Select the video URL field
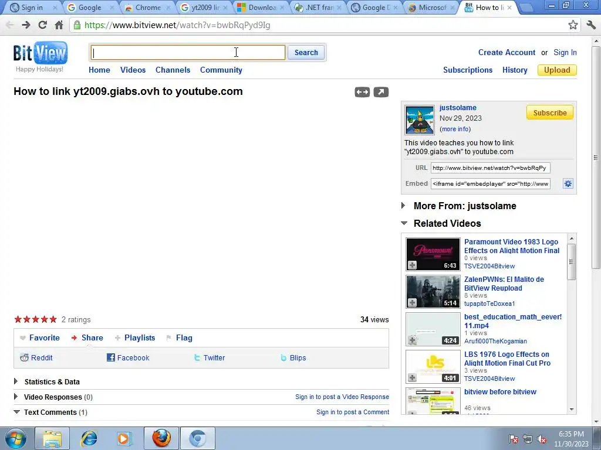601x450 pixels. coord(490,168)
